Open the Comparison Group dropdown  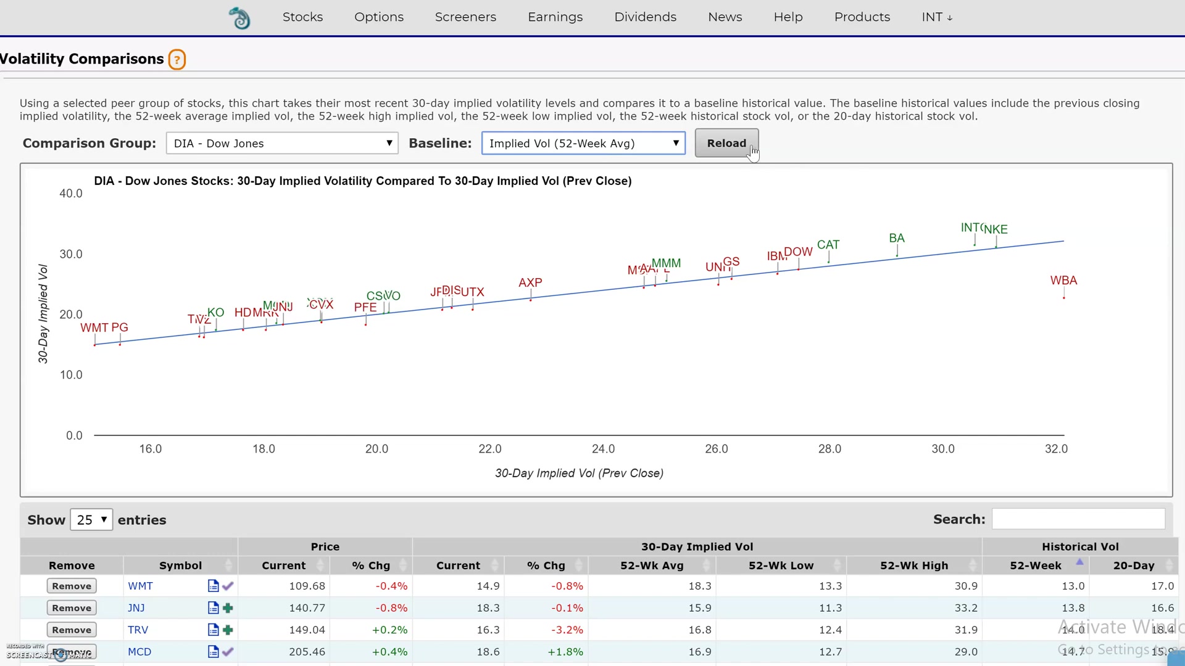click(x=282, y=144)
